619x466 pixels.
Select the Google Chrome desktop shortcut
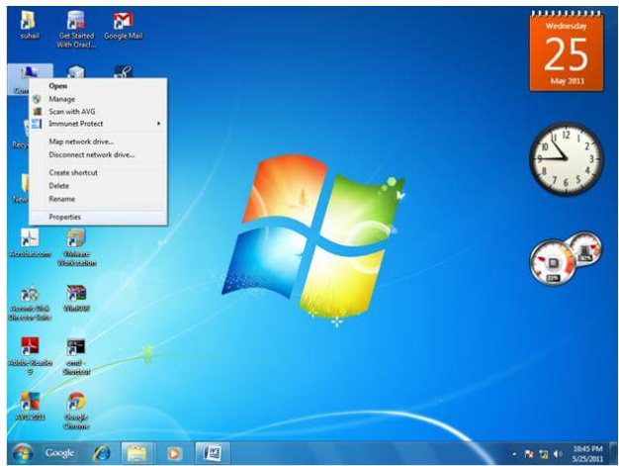76,411
